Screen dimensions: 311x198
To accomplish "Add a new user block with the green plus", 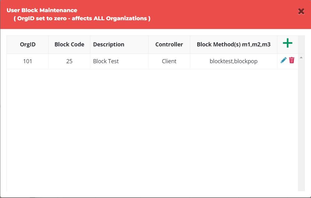I will click(x=287, y=43).
